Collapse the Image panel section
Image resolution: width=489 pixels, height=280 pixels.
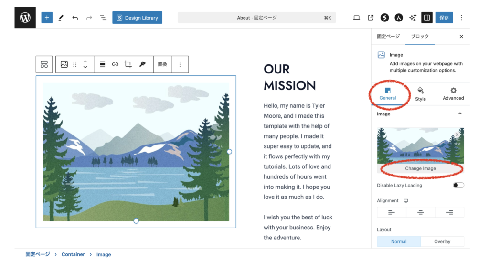[x=460, y=114]
